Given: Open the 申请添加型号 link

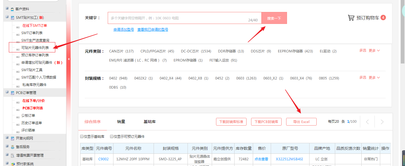Looking at the screenshot, I should coord(124,29).
